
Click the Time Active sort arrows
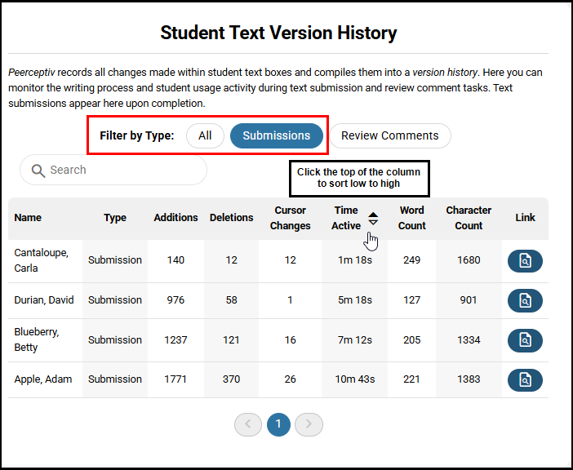click(x=373, y=219)
